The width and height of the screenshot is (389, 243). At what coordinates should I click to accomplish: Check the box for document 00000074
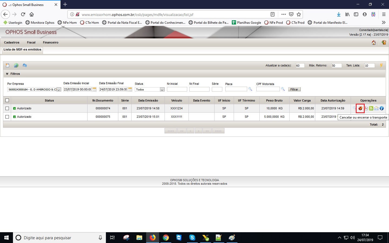pos(7,108)
